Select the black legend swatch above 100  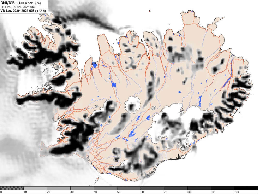coord(246,188)
